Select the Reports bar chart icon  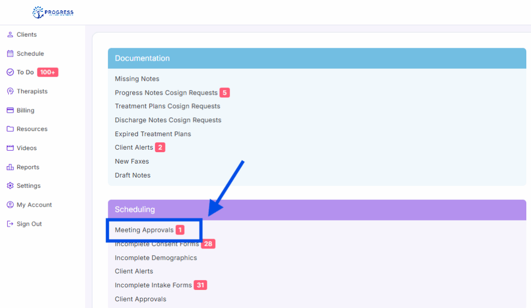(10, 167)
